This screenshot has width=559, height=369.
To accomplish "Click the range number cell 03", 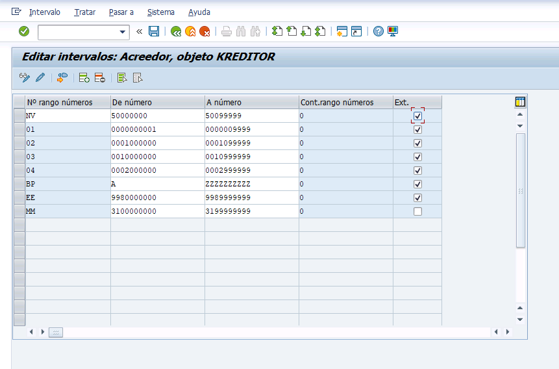I will [68, 157].
